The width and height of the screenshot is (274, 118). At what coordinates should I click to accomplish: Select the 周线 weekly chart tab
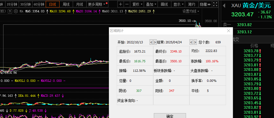66,4
